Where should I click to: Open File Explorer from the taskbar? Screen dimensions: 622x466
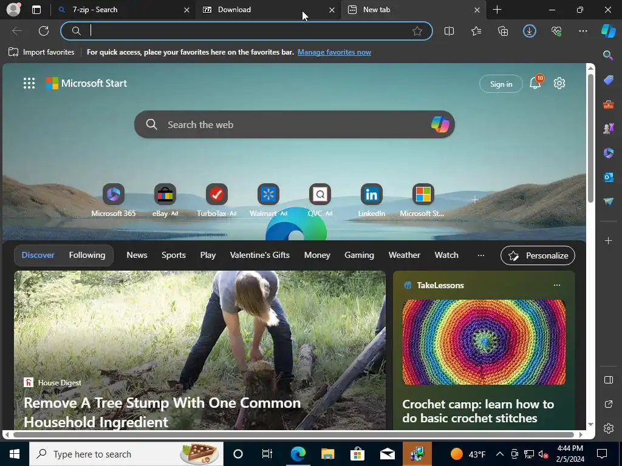point(327,454)
